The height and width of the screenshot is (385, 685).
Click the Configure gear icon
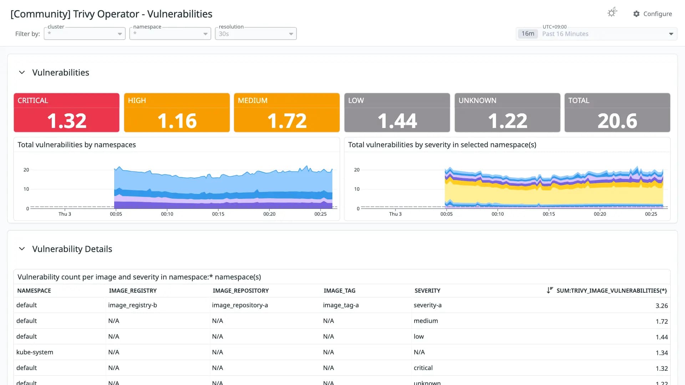tap(636, 14)
